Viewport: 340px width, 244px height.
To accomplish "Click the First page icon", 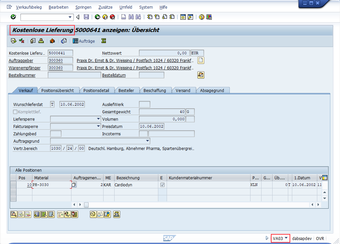I will click(x=150, y=17).
